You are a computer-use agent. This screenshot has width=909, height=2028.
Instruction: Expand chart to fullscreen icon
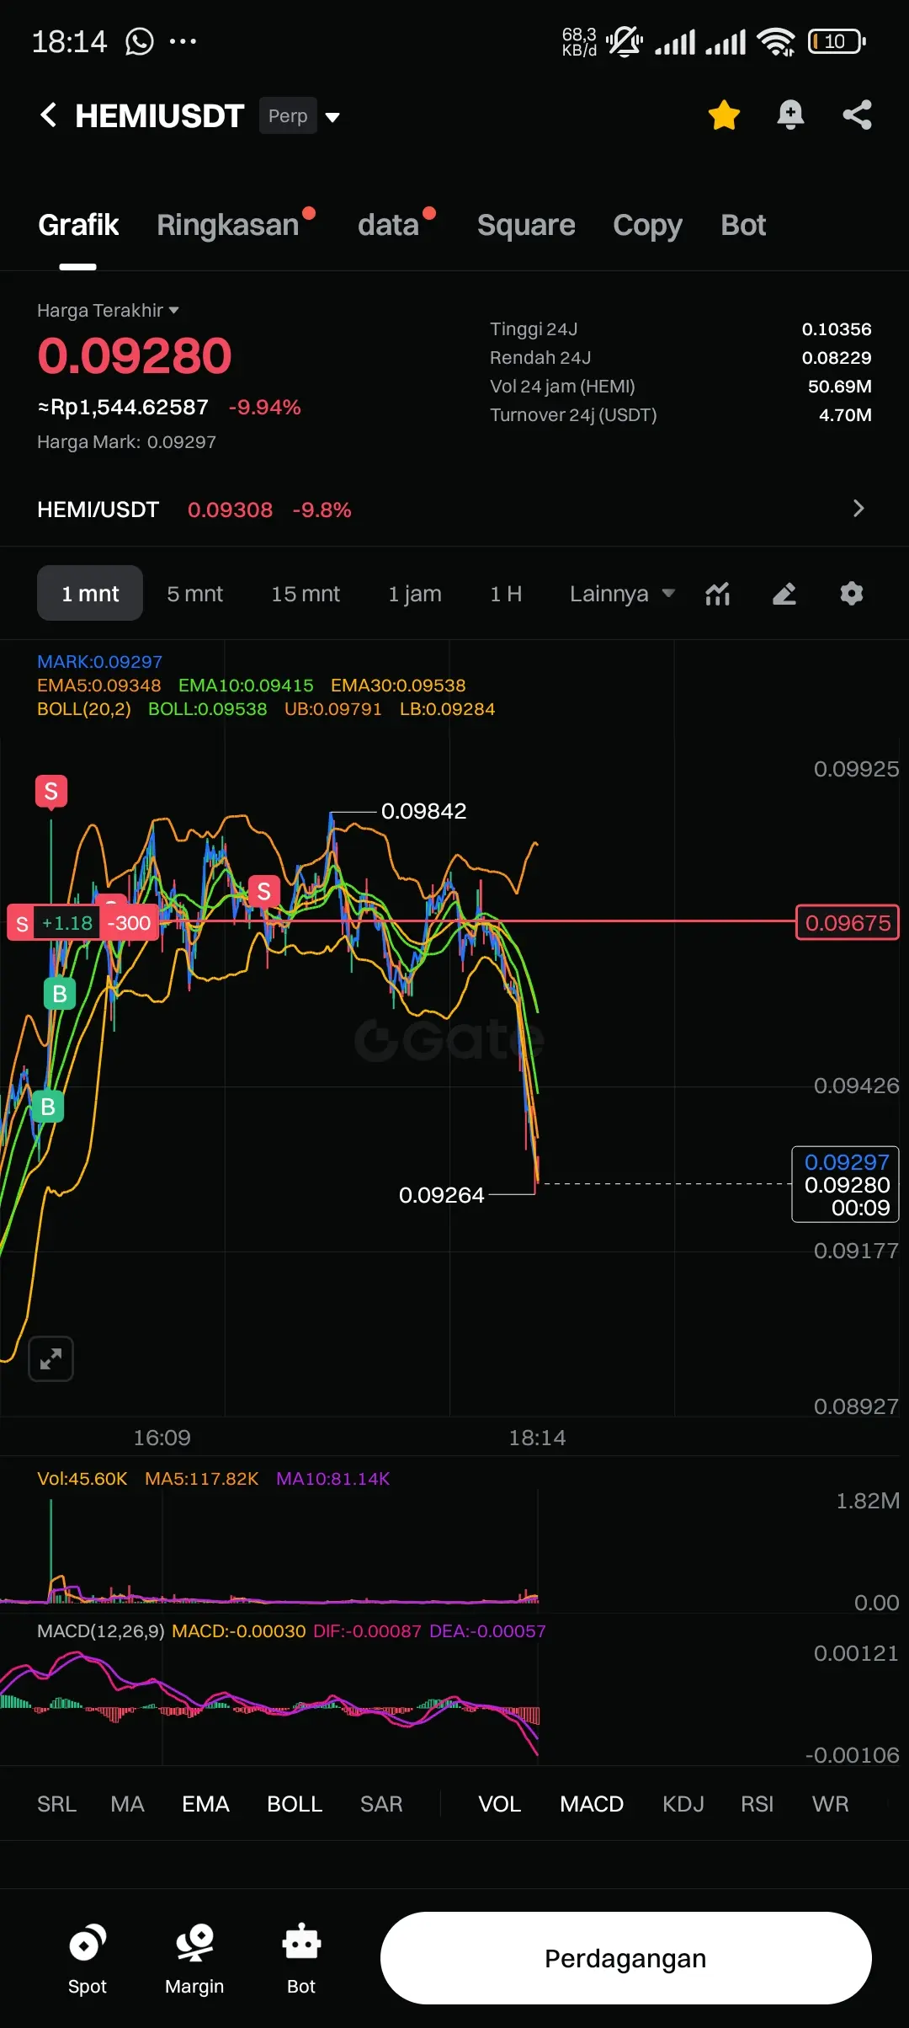[51, 1358]
